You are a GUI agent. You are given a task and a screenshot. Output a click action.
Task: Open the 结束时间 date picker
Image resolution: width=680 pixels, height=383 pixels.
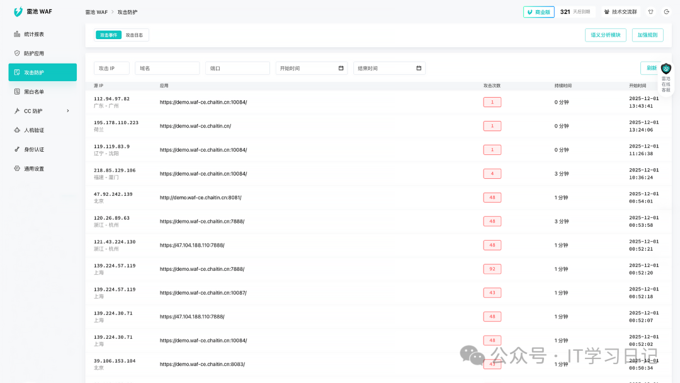419,68
